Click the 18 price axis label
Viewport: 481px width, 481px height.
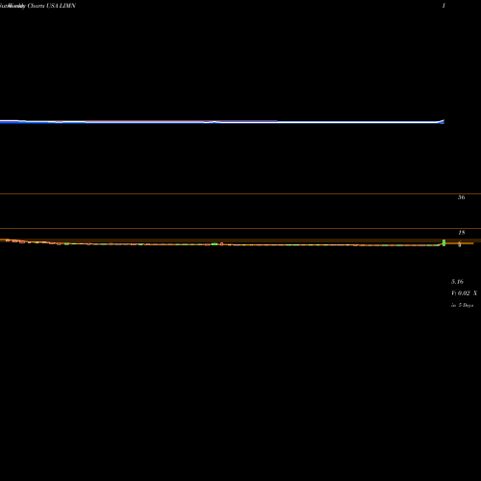click(462, 233)
